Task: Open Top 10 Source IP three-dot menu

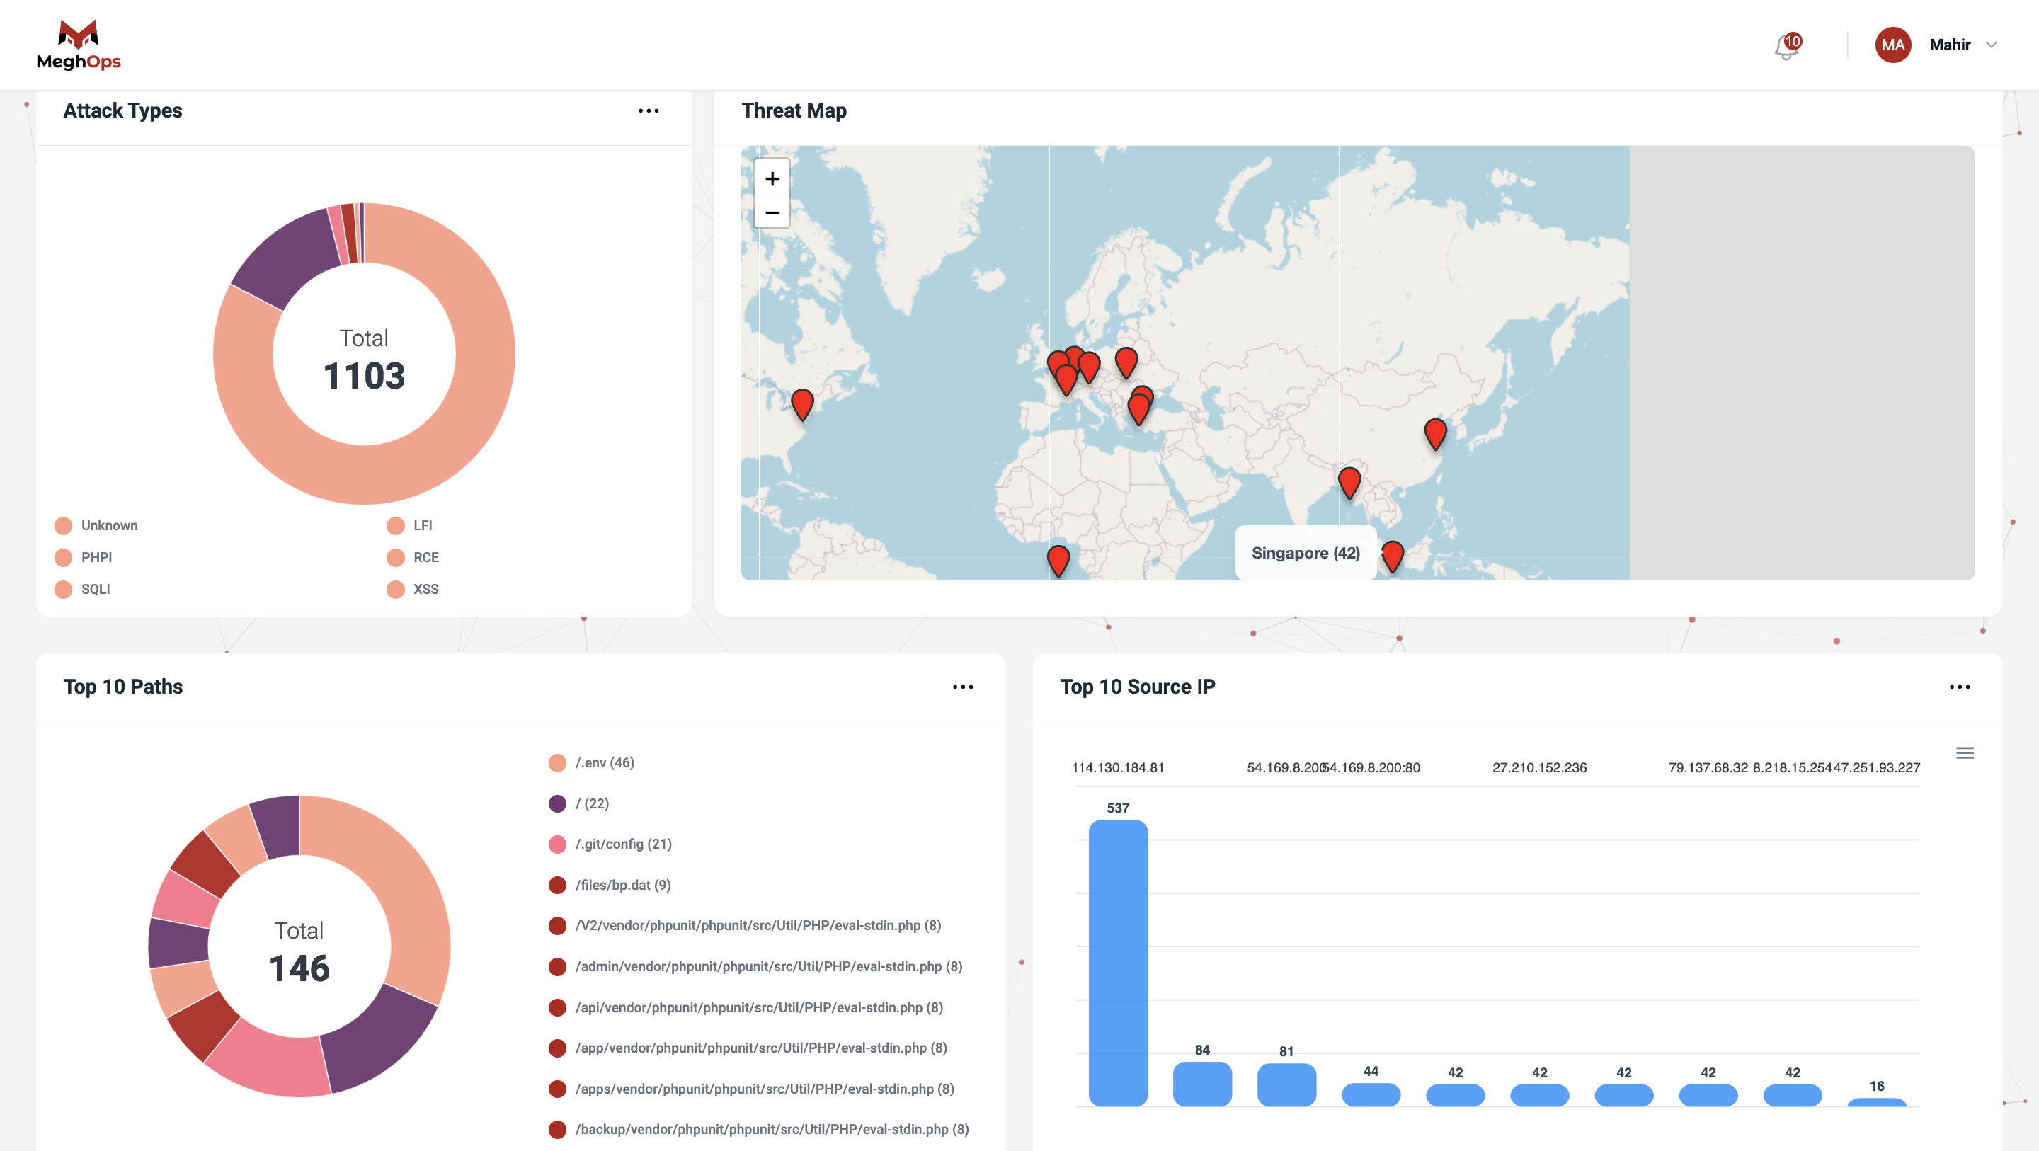Action: [1959, 687]
